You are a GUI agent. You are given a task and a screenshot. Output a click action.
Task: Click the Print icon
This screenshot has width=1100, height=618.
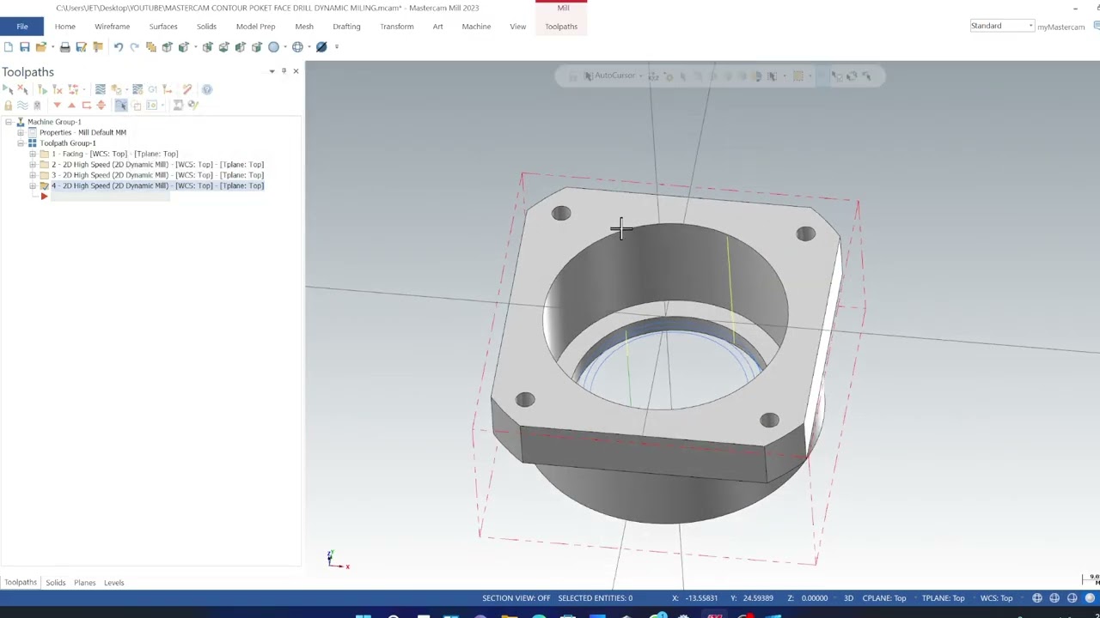point(64,47)
